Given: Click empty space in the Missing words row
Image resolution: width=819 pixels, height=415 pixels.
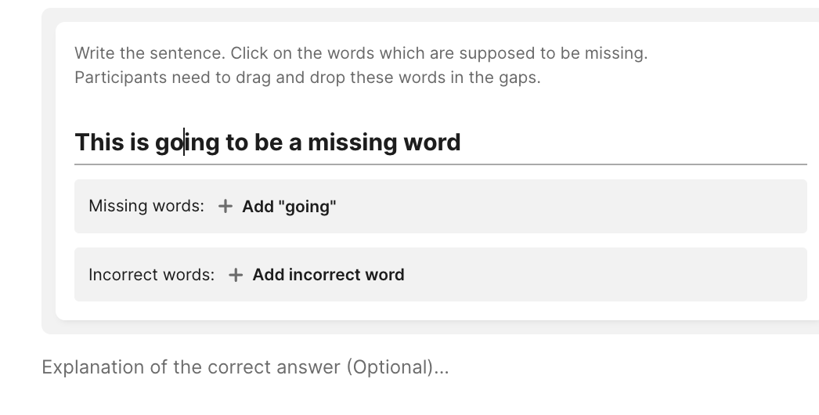Looking at the screenshot, I should (572, 207).
